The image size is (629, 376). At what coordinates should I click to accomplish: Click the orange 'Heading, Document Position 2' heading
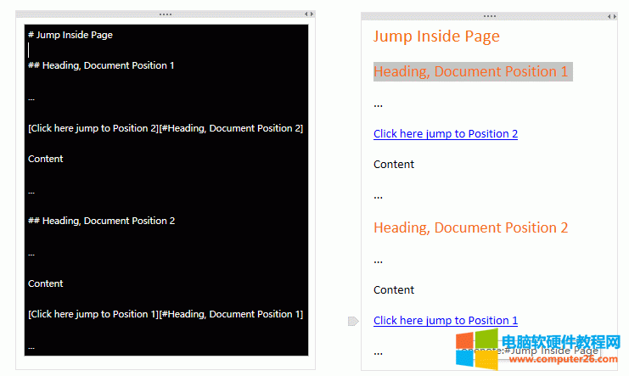tap(471, 227)
